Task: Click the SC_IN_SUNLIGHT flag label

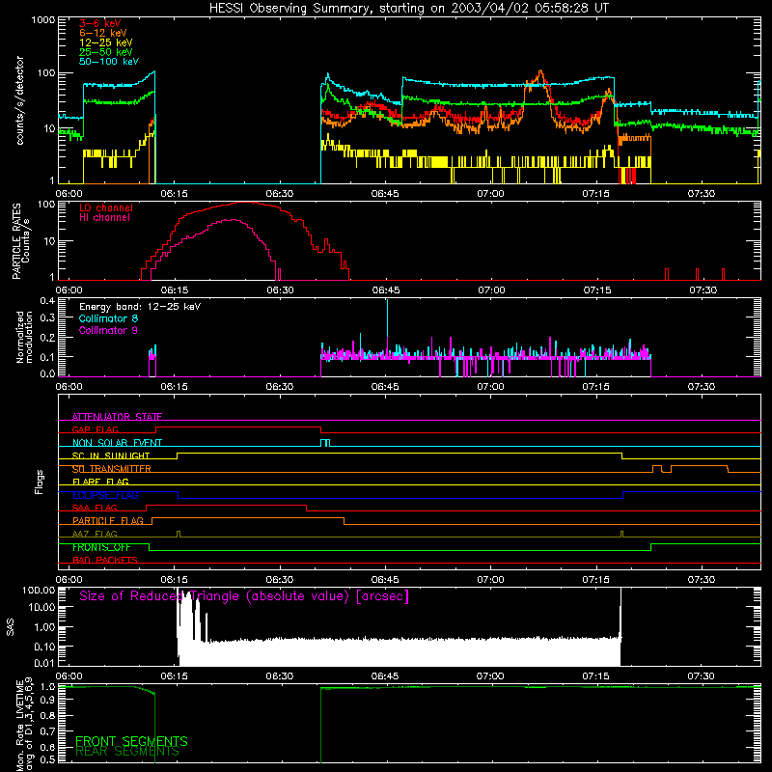Action: [111, 455]
